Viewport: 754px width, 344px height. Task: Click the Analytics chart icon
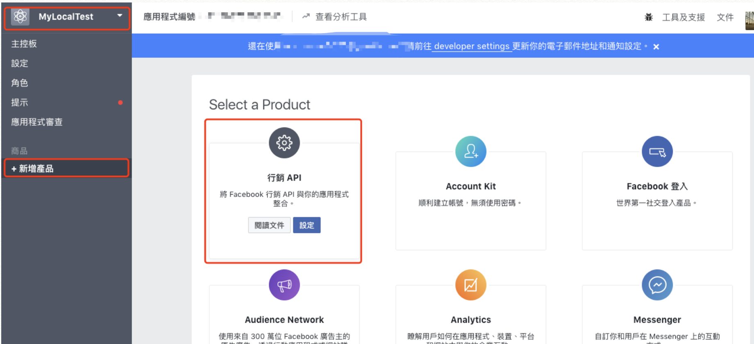[x=471, y=285]
